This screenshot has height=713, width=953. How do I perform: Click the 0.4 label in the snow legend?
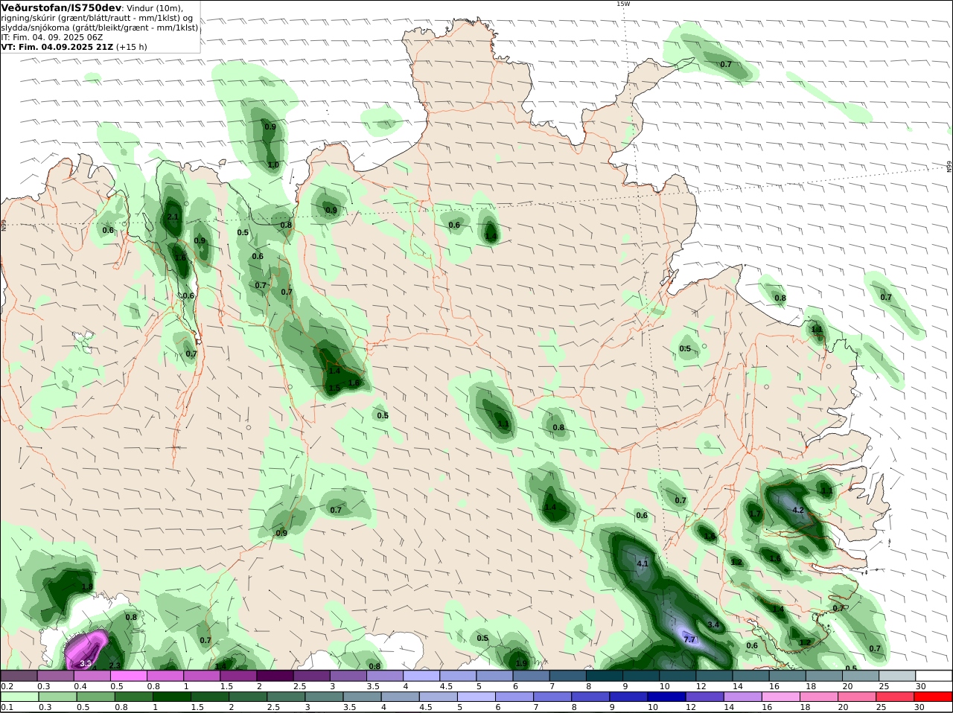coord(80,686)
